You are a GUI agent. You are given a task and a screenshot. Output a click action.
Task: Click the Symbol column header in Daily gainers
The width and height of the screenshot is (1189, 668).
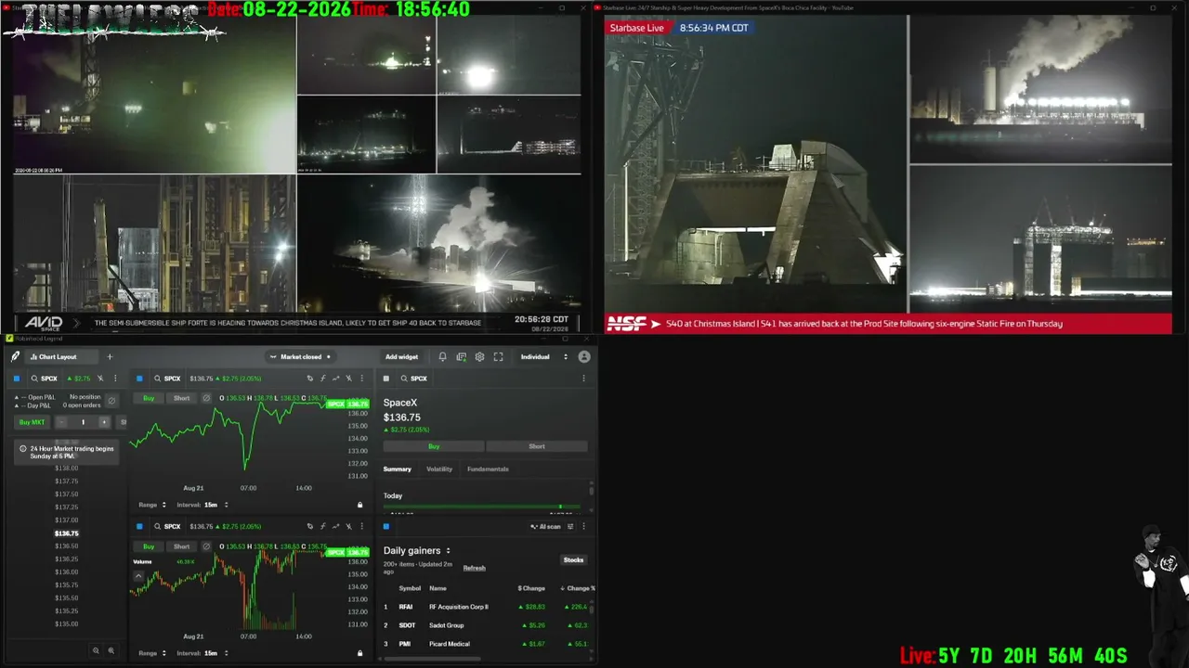tap(410, 588)
